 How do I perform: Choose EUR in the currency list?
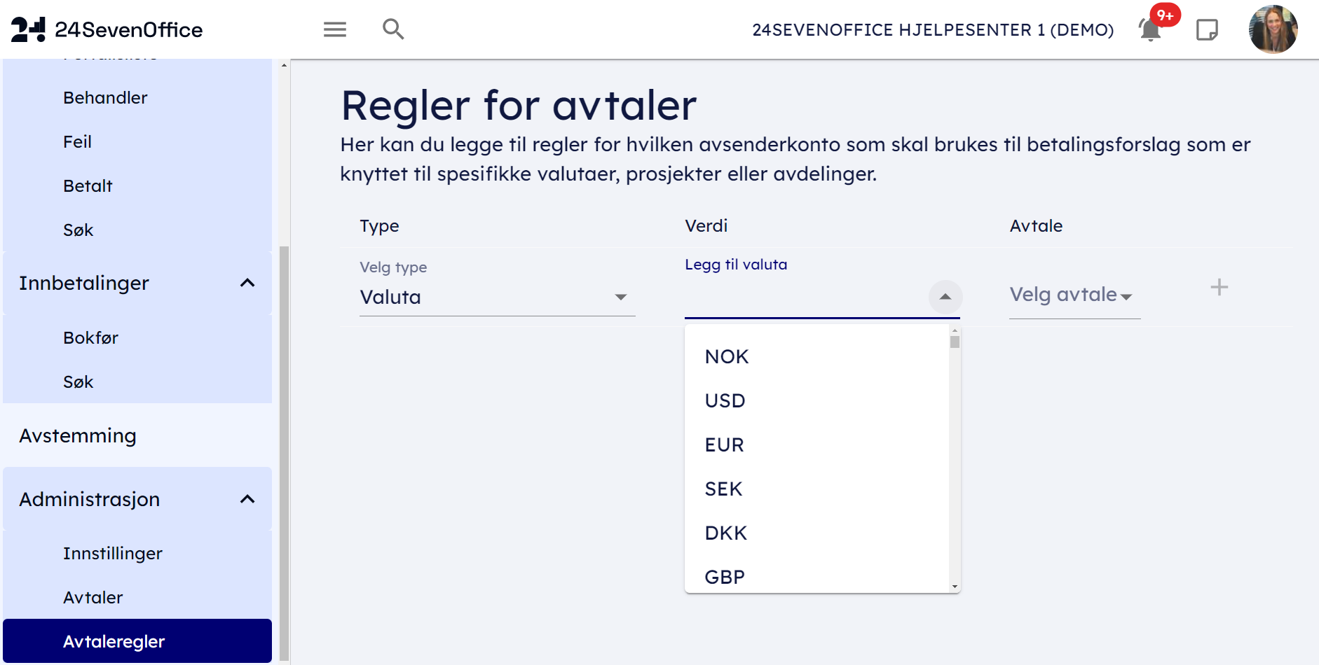click(724, 445)
